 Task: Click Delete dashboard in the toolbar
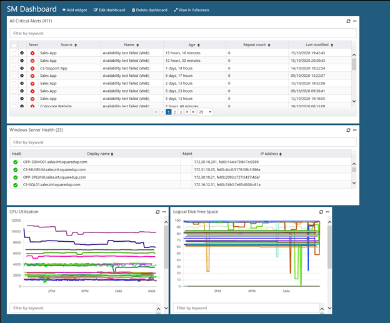[149, 10]
